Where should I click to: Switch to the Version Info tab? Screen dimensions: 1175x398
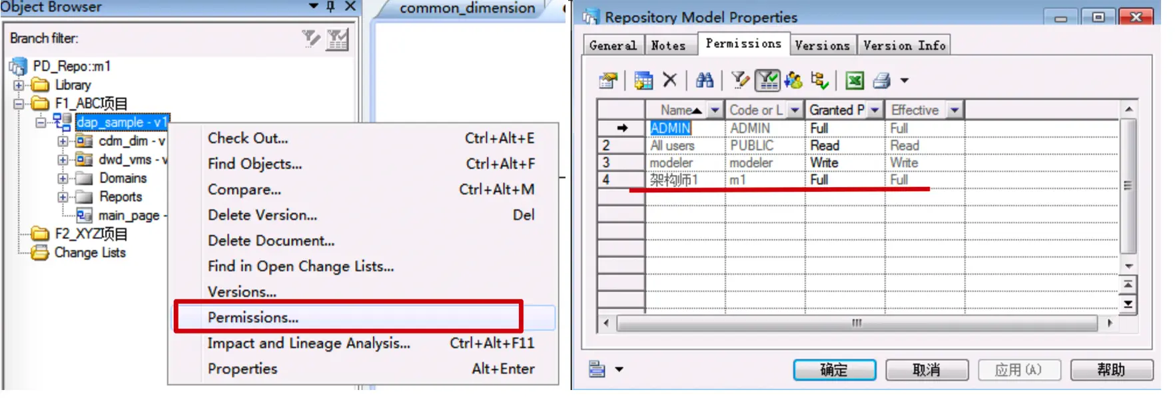point(904,45)
